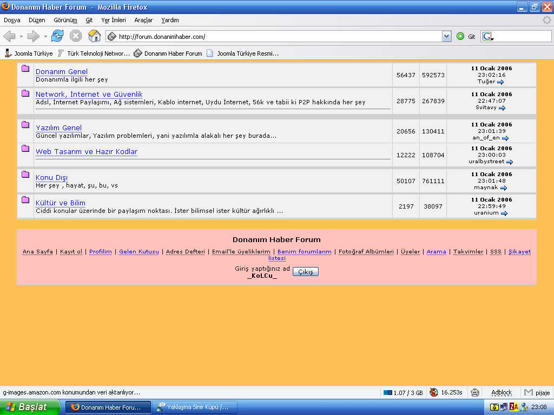
Task: Click the folder icon beside Konu Dışı
Action: point(25,175)
